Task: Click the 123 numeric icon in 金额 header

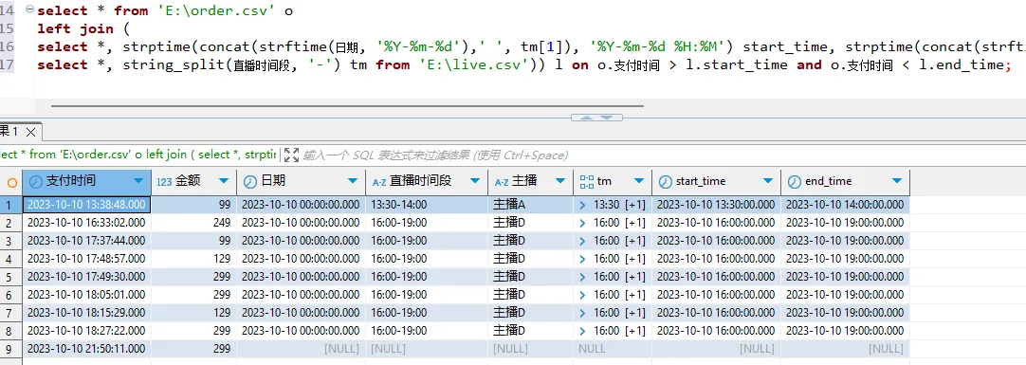Action: (x=164, y=181)
